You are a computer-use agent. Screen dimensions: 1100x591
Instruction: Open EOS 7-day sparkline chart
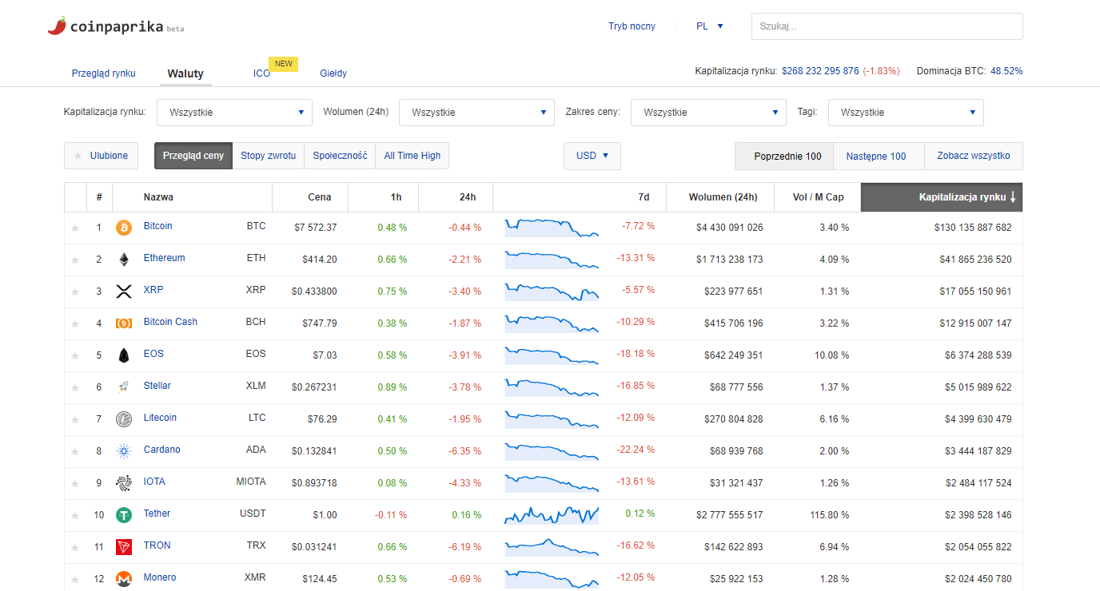[552, 355]
